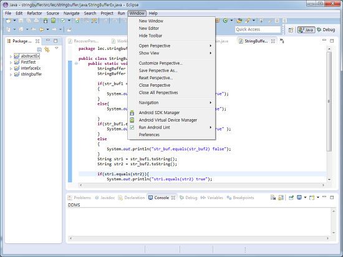Open the Variables tab

[212, 198]
